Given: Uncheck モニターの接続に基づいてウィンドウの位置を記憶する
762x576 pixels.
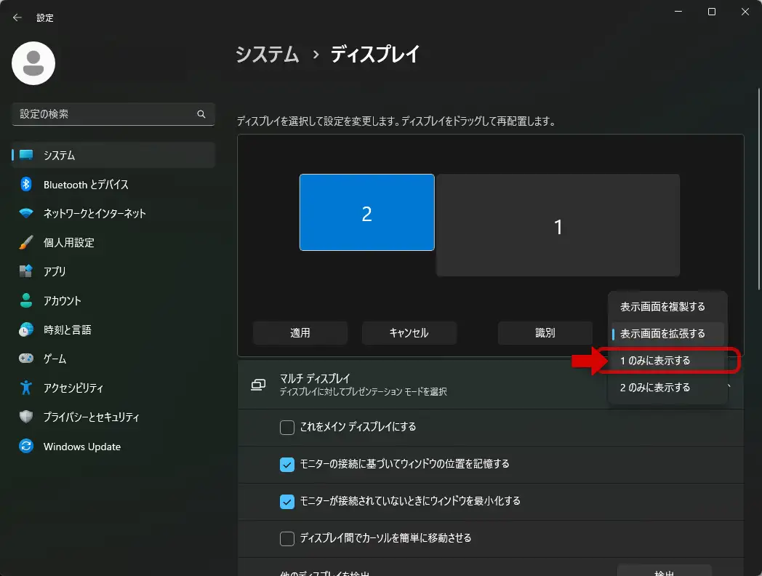Looking at the screenshot, I should pos(287,464).
